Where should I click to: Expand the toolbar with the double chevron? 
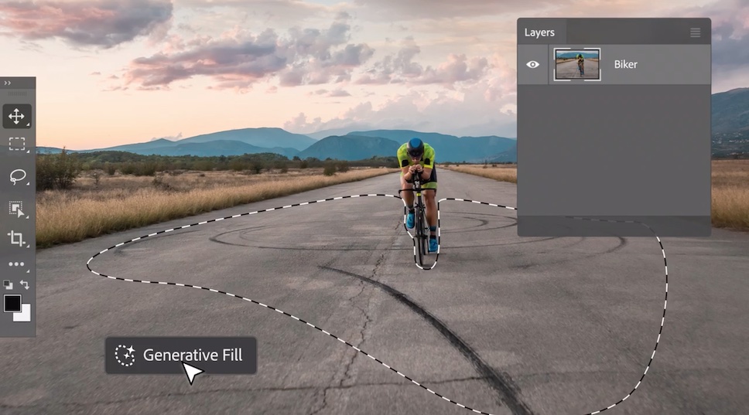point(8,83)
